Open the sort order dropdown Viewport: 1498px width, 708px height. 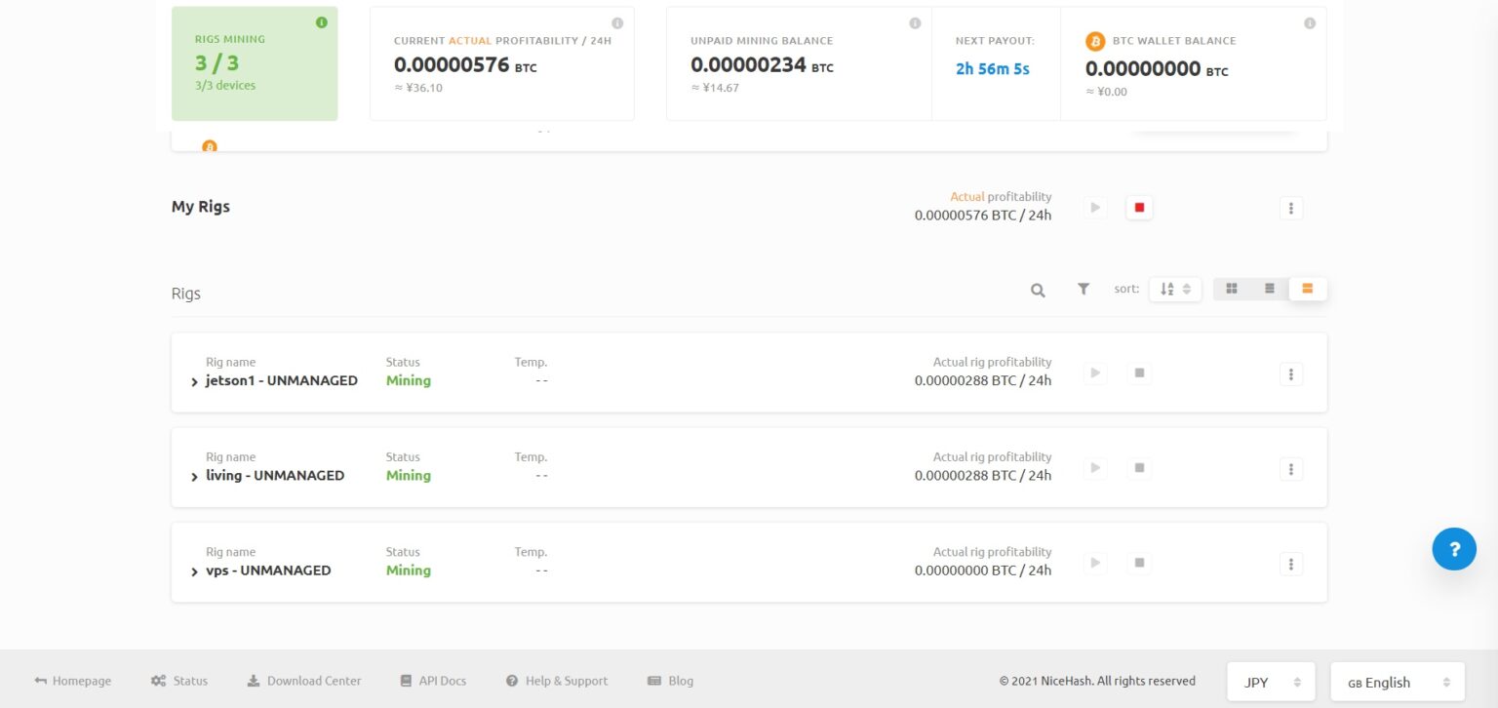[x=1175, y=289]
